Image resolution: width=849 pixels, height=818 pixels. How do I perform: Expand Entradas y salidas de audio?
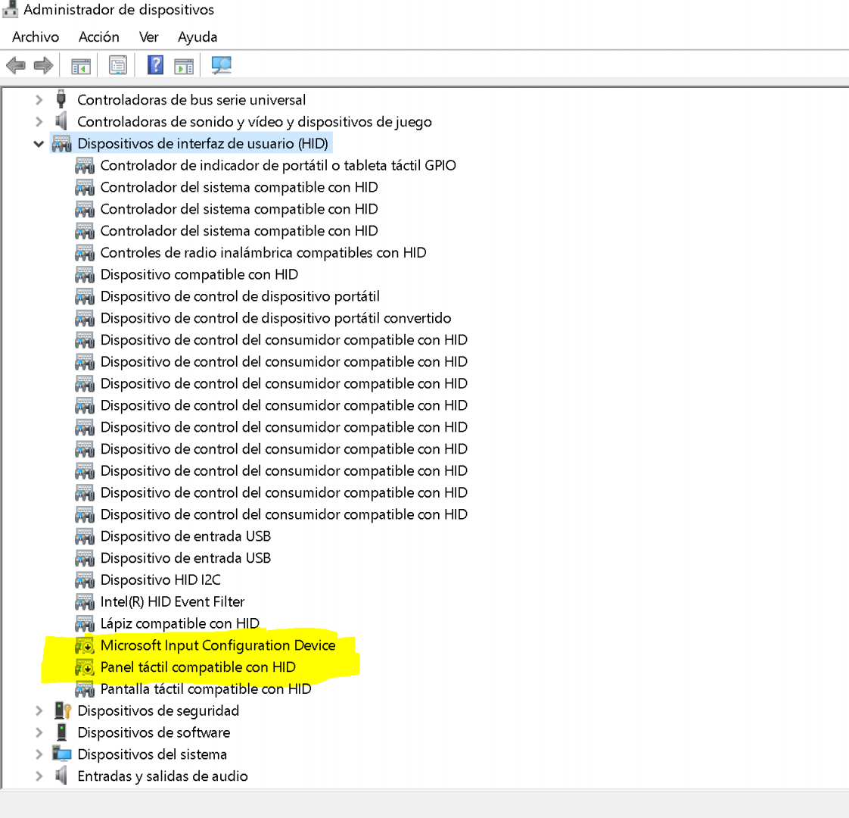39,776
